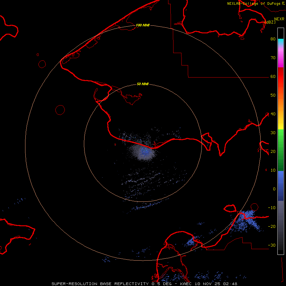Click the -10 value on the dBZ scale
The image size is (286, 286).
tap(272, 208)
